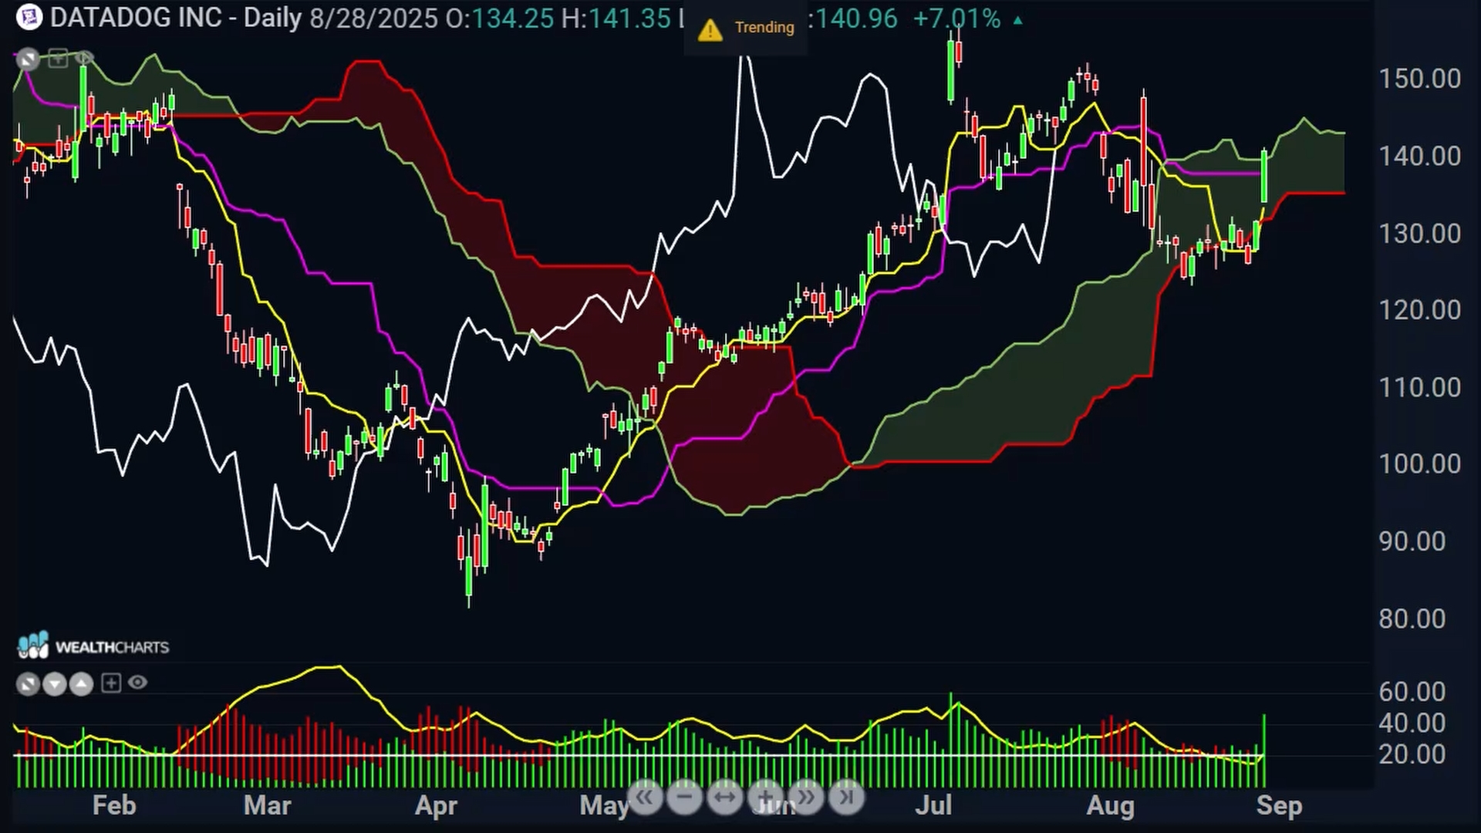Viewport: 1481px width, 833px height.
Task: Toggle visibility of the lower pane indicator
Action: [x=137, y=683]
